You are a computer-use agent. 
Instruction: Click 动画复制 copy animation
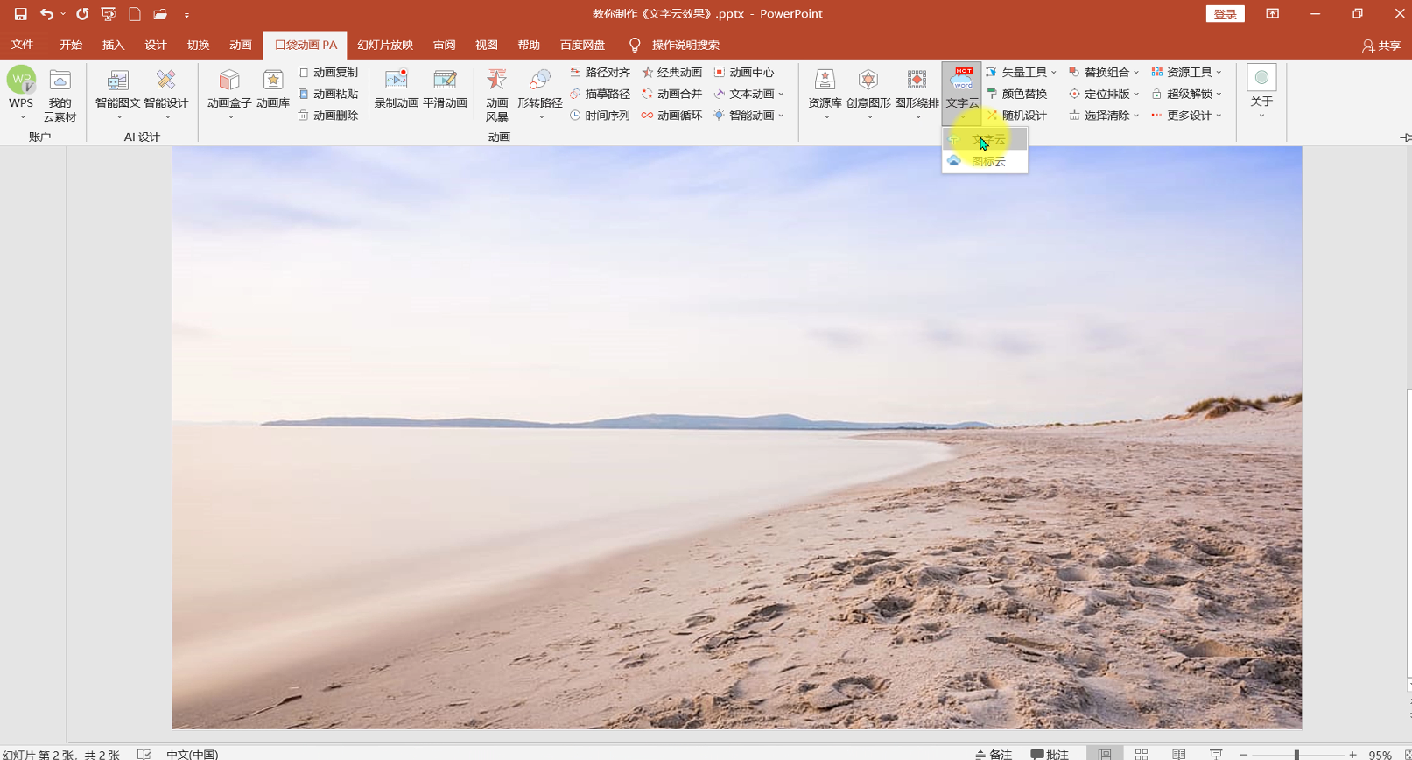328,72
